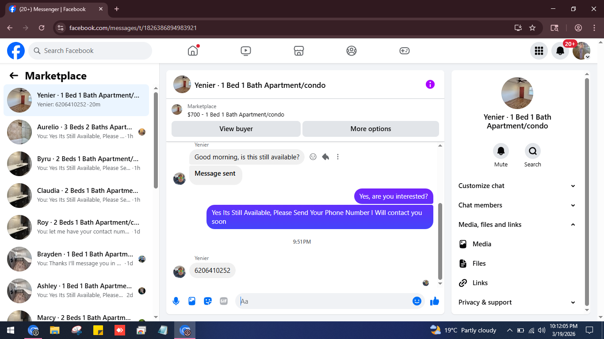Click the conversation list scrollbar

[x=156, y=140]
